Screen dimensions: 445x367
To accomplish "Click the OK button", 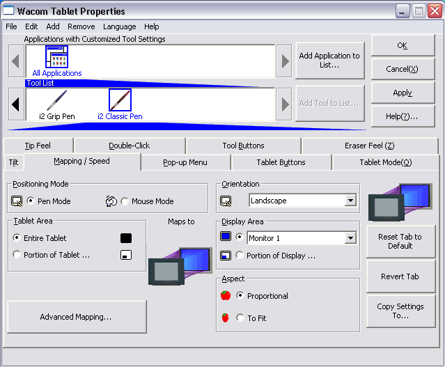I will pyautogui.click(x=403, y=45).
